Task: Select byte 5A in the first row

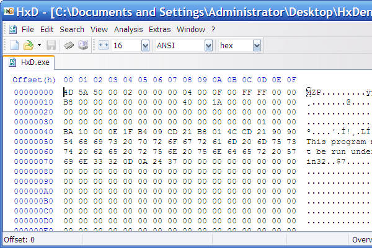Action: (x=83, y=92)
